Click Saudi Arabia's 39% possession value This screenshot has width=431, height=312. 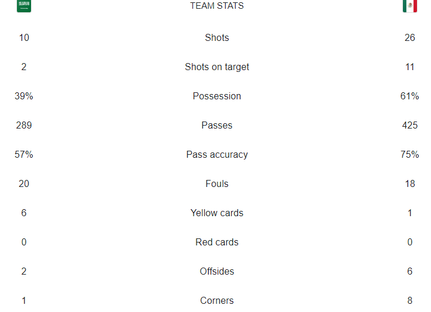24,96
